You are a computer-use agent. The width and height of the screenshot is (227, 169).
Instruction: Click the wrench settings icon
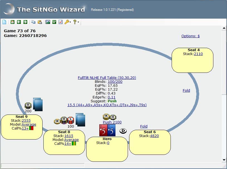point(66,22)
